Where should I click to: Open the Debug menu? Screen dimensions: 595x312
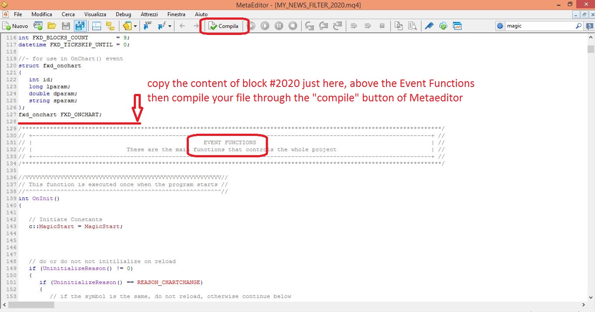pyautogui.click(x=123, y=14)
